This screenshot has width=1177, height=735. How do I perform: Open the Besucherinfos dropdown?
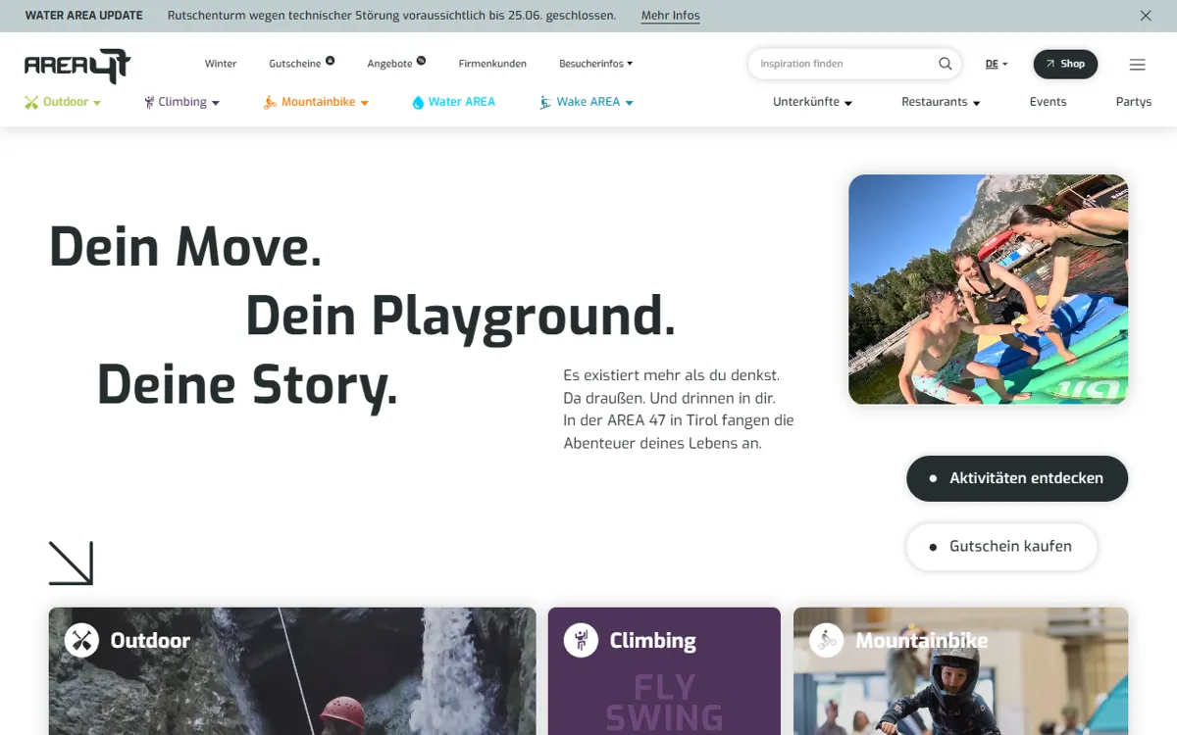[595, 64]
